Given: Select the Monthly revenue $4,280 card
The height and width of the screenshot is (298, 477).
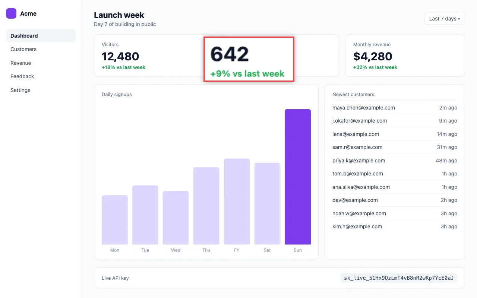Looking at the screenshot, I should click(x=405, y=56).
